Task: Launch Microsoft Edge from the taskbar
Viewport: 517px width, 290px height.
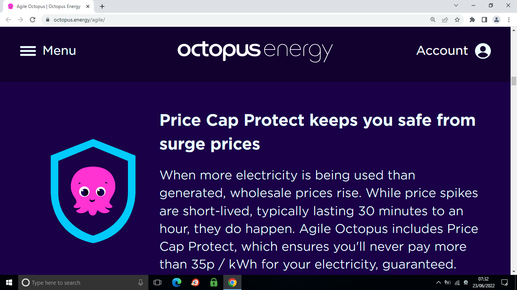Action: [176, 282]
